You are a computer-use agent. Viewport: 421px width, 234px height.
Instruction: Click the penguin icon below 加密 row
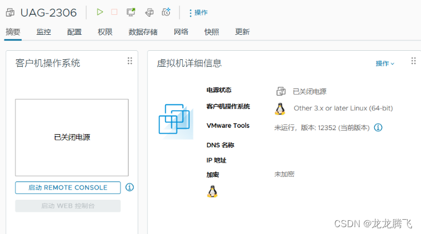click(x=212, y=191)
